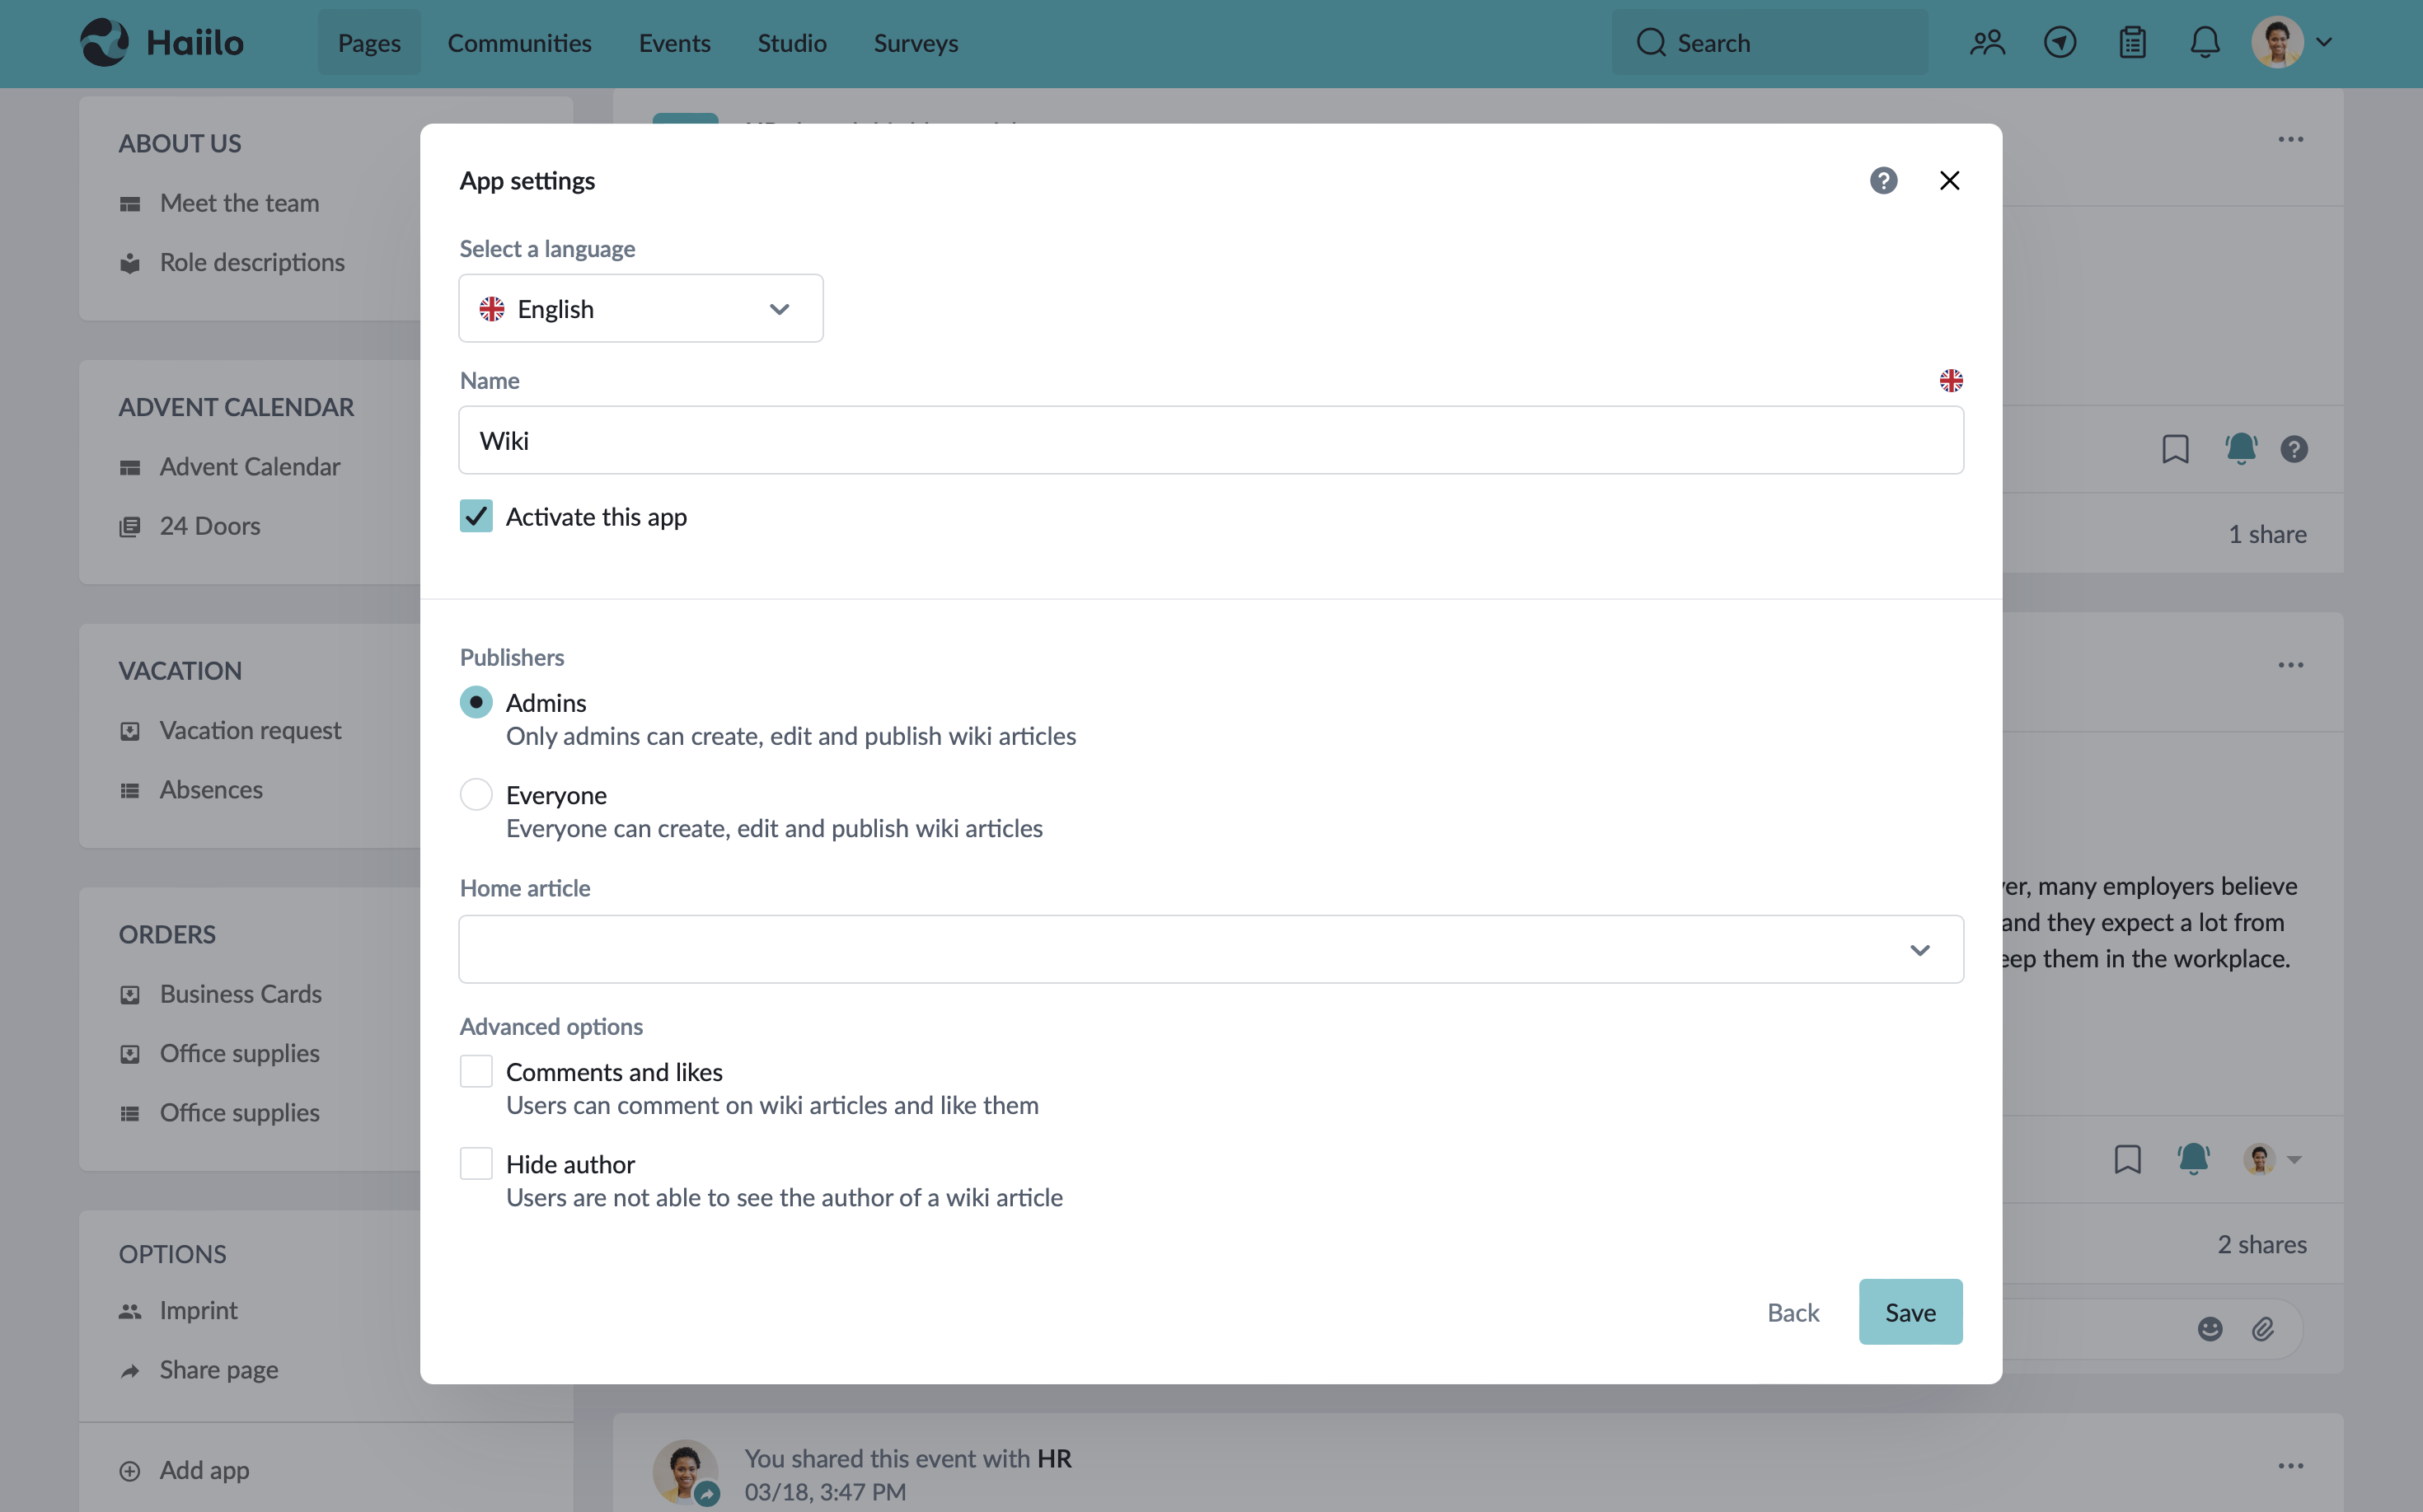
Task: Click the Imprint people icon
Action: 130,1311
